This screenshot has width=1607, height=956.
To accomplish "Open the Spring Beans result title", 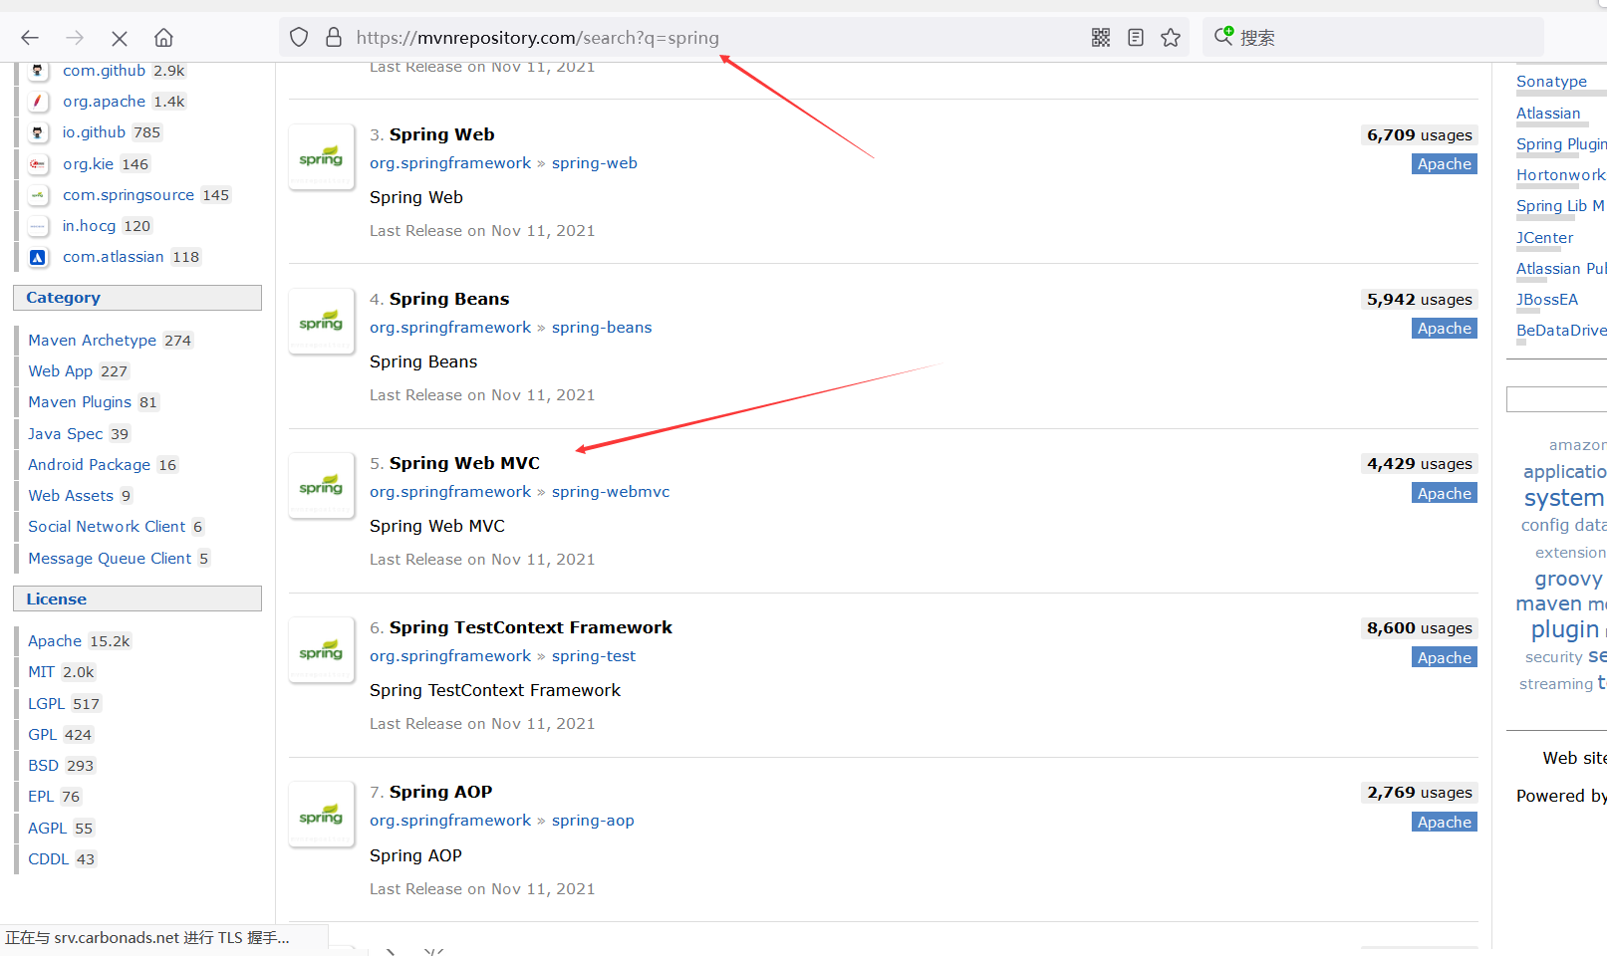I will 449,299.
